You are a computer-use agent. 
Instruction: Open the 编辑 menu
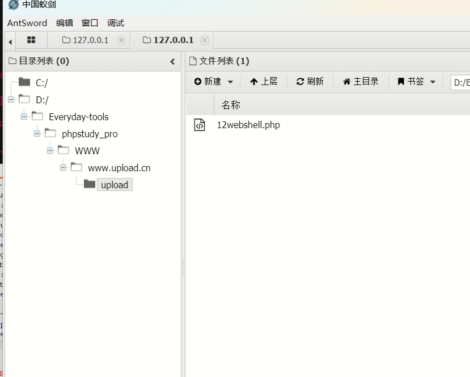tap(65, 23)
